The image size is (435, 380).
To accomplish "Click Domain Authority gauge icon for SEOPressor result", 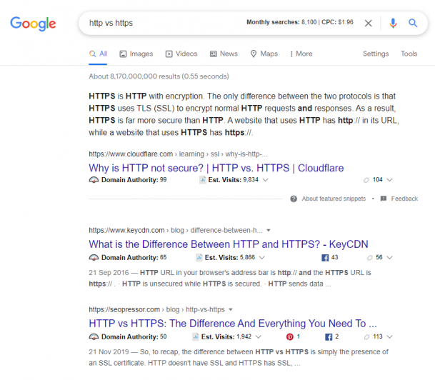I will 94,336.
